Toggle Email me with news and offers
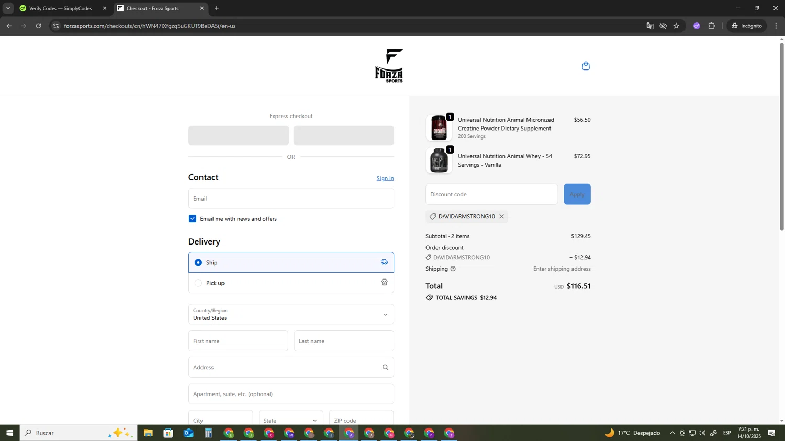 [193, 219]
